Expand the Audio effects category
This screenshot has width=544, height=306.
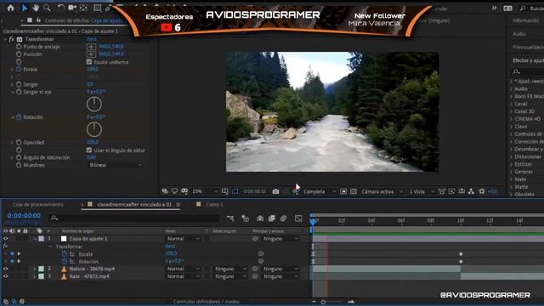[x=520, y=88]
